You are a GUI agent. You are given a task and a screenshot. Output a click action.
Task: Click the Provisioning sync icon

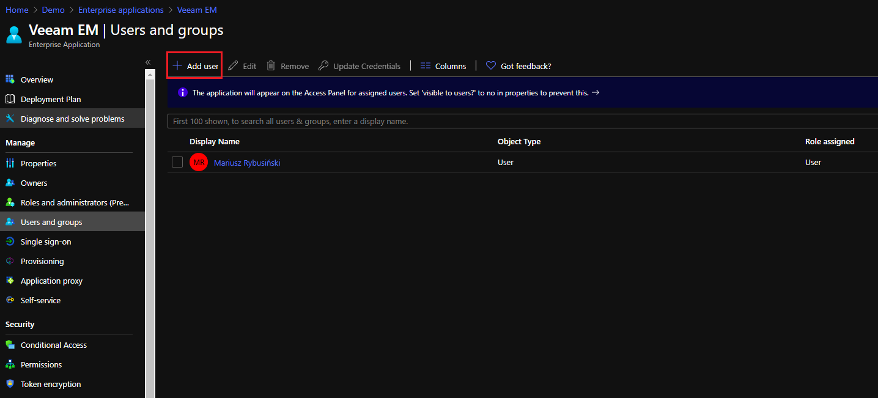coord(10,261)
